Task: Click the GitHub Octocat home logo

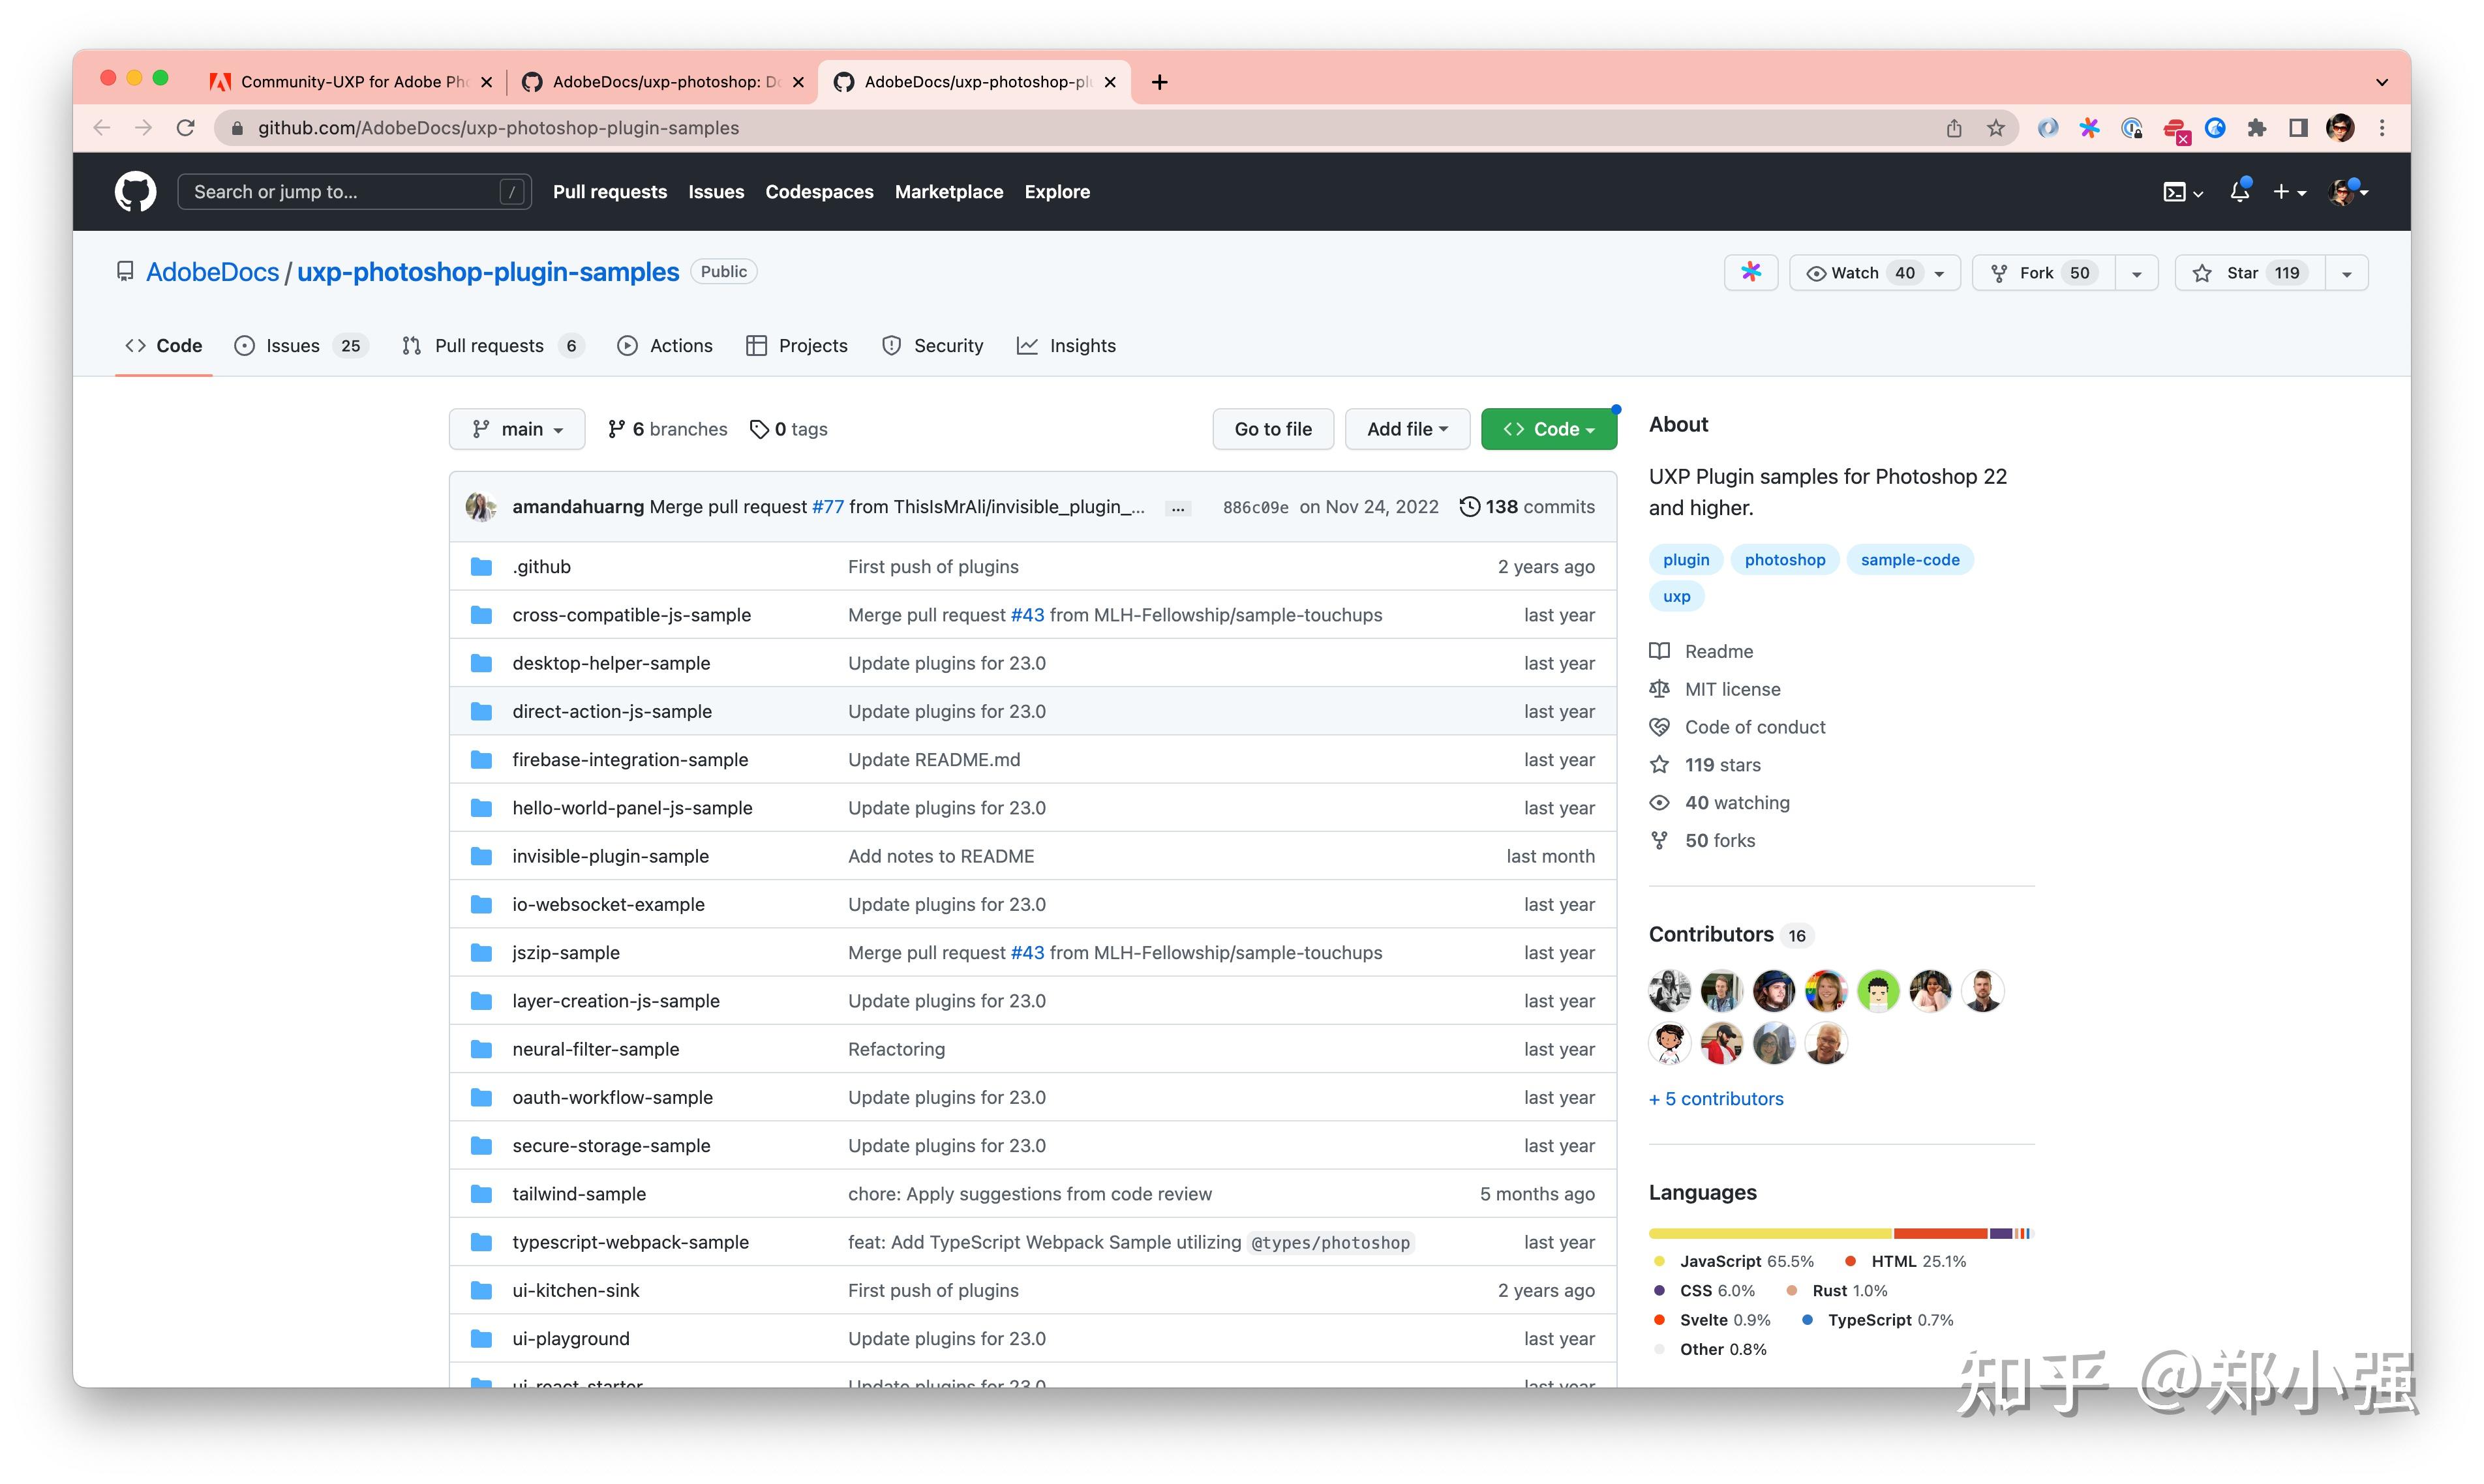Action: pyautogui.click(x=135, y=191)
